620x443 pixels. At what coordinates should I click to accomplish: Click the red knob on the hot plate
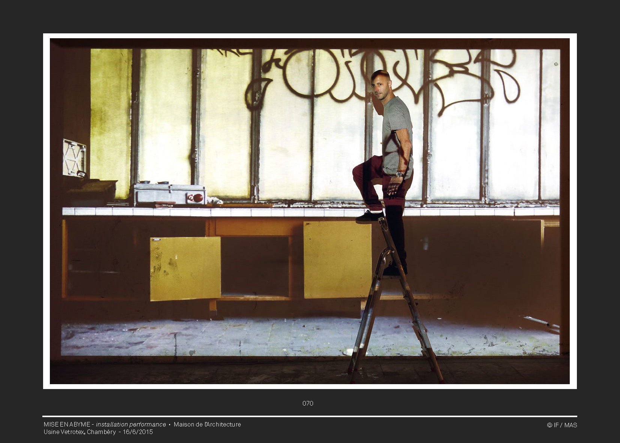(198, 198)
